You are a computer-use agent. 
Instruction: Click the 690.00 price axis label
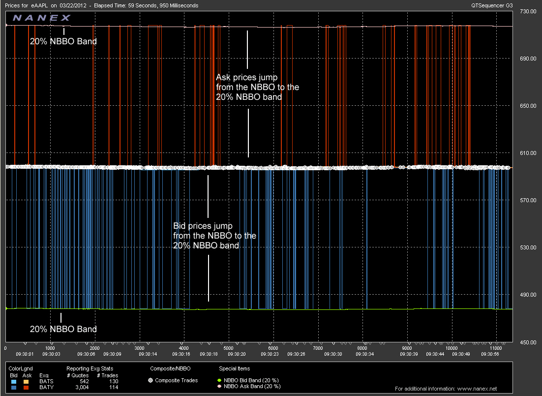[528, 59]
